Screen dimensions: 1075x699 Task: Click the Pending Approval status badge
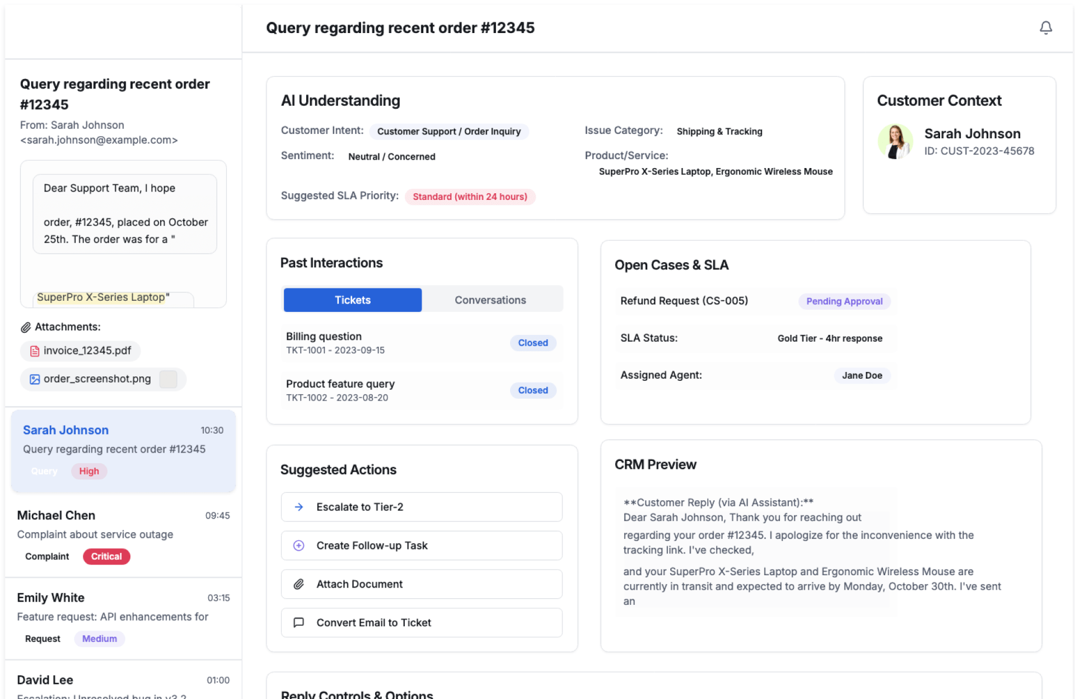point(844,301)
